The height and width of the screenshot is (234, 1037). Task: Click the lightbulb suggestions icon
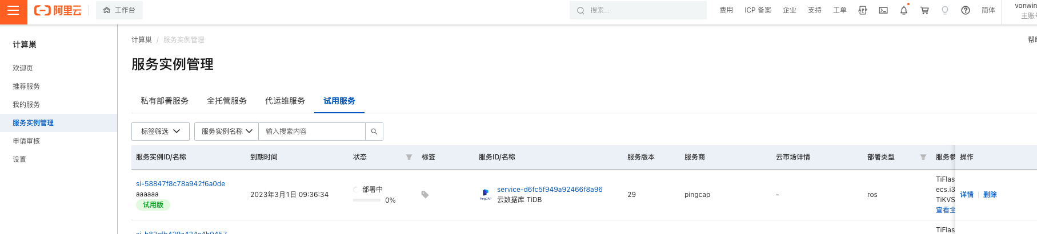(945, 10)
